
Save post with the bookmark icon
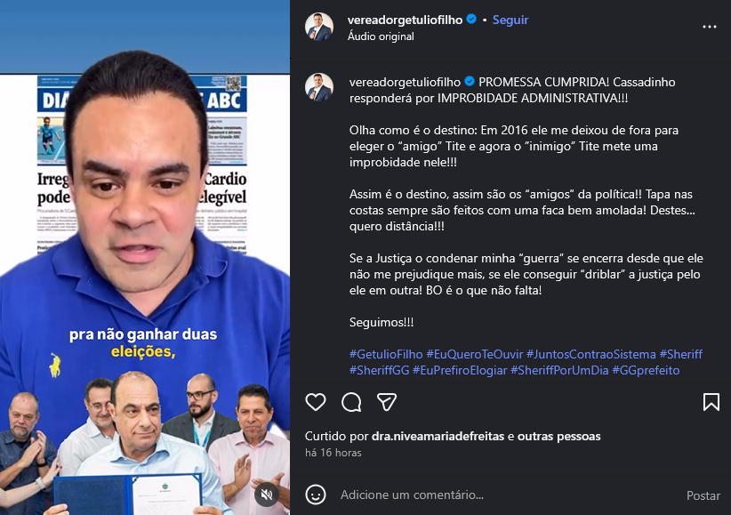711,402
